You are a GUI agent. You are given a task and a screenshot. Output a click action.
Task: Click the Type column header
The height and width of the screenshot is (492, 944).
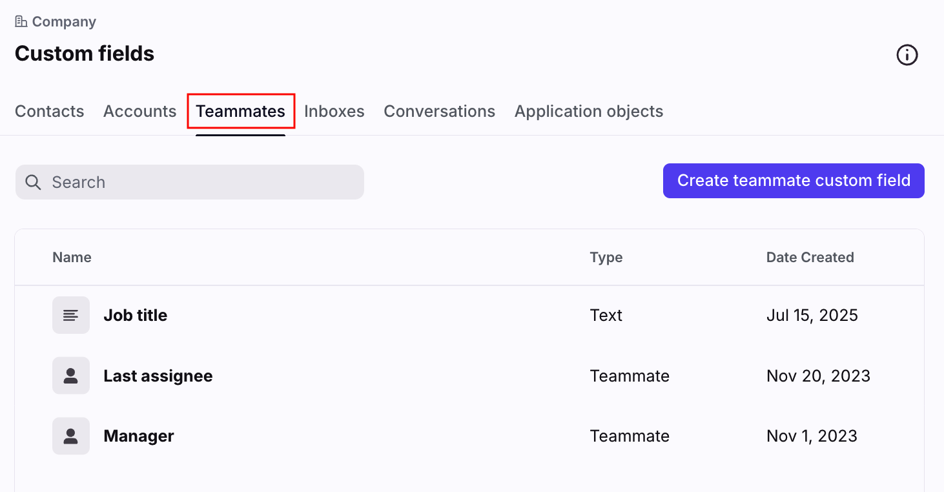point(606,257)
